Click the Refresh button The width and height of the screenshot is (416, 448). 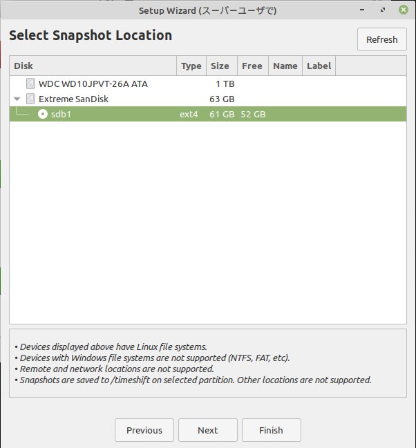[x=381, y=39]
